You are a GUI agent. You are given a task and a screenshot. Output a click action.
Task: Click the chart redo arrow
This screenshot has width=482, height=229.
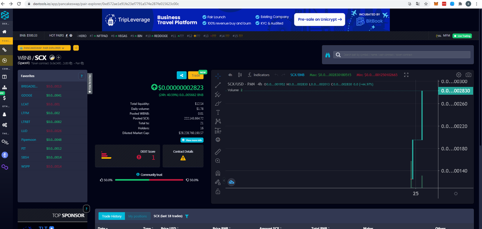pos(283,75)
